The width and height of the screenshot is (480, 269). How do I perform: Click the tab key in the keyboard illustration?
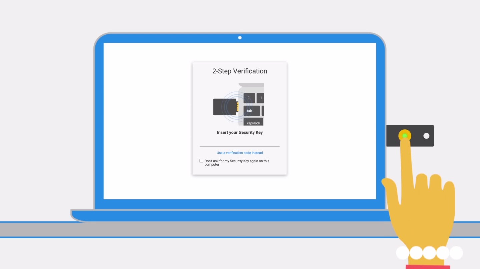pyautogui.click(x=251, y=111)
